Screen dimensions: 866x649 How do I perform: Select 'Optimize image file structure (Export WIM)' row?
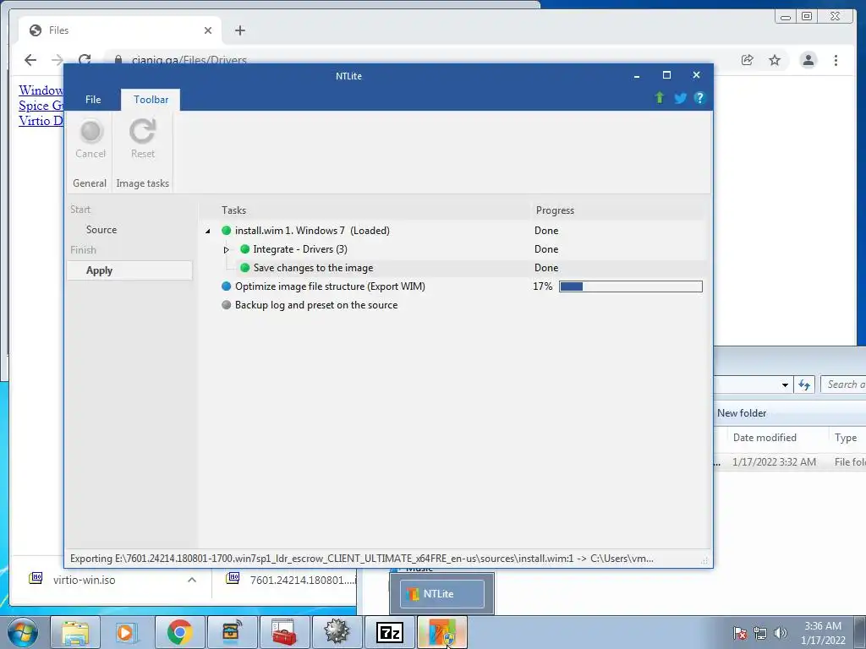pyautogui.click(x=453, y=286)
